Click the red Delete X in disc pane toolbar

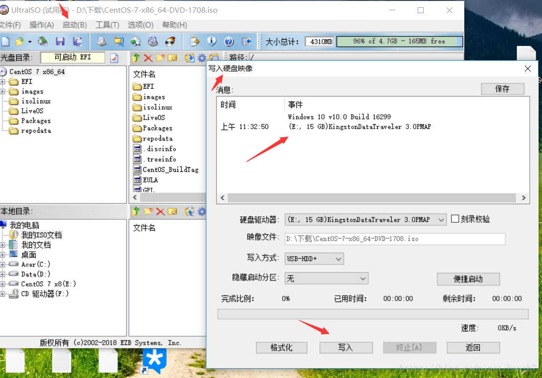[x=148, y=58]
